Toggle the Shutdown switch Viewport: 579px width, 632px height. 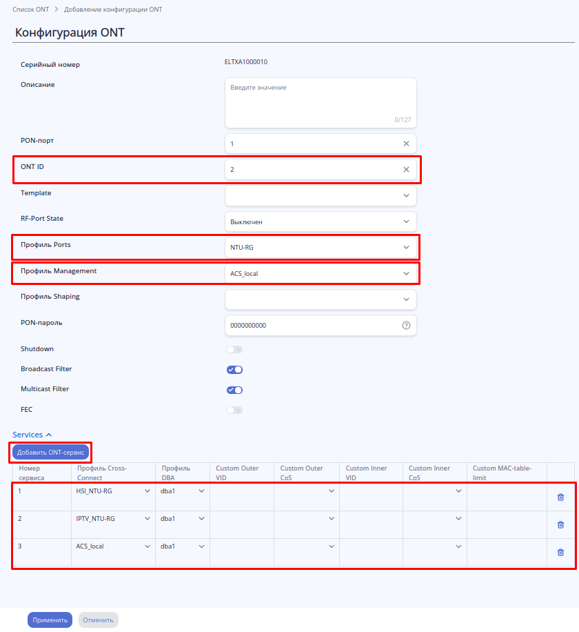pos(234,350)
